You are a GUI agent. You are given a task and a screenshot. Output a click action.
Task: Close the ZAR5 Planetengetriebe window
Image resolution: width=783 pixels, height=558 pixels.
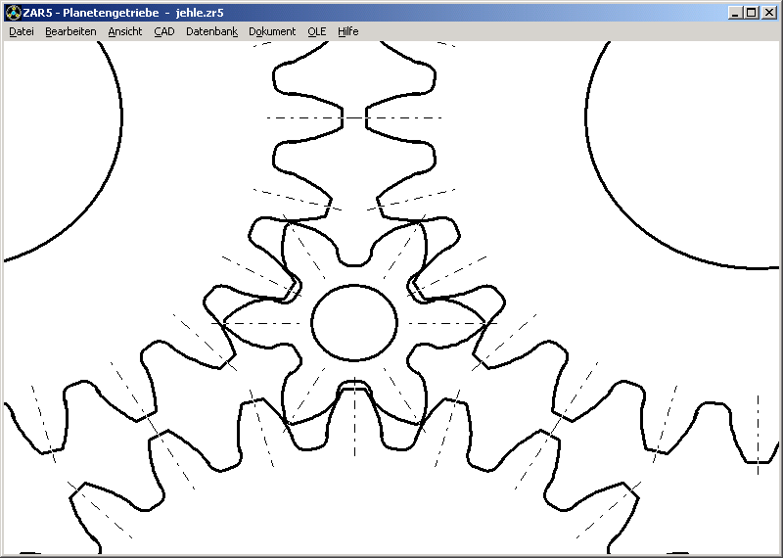point(768,13)
